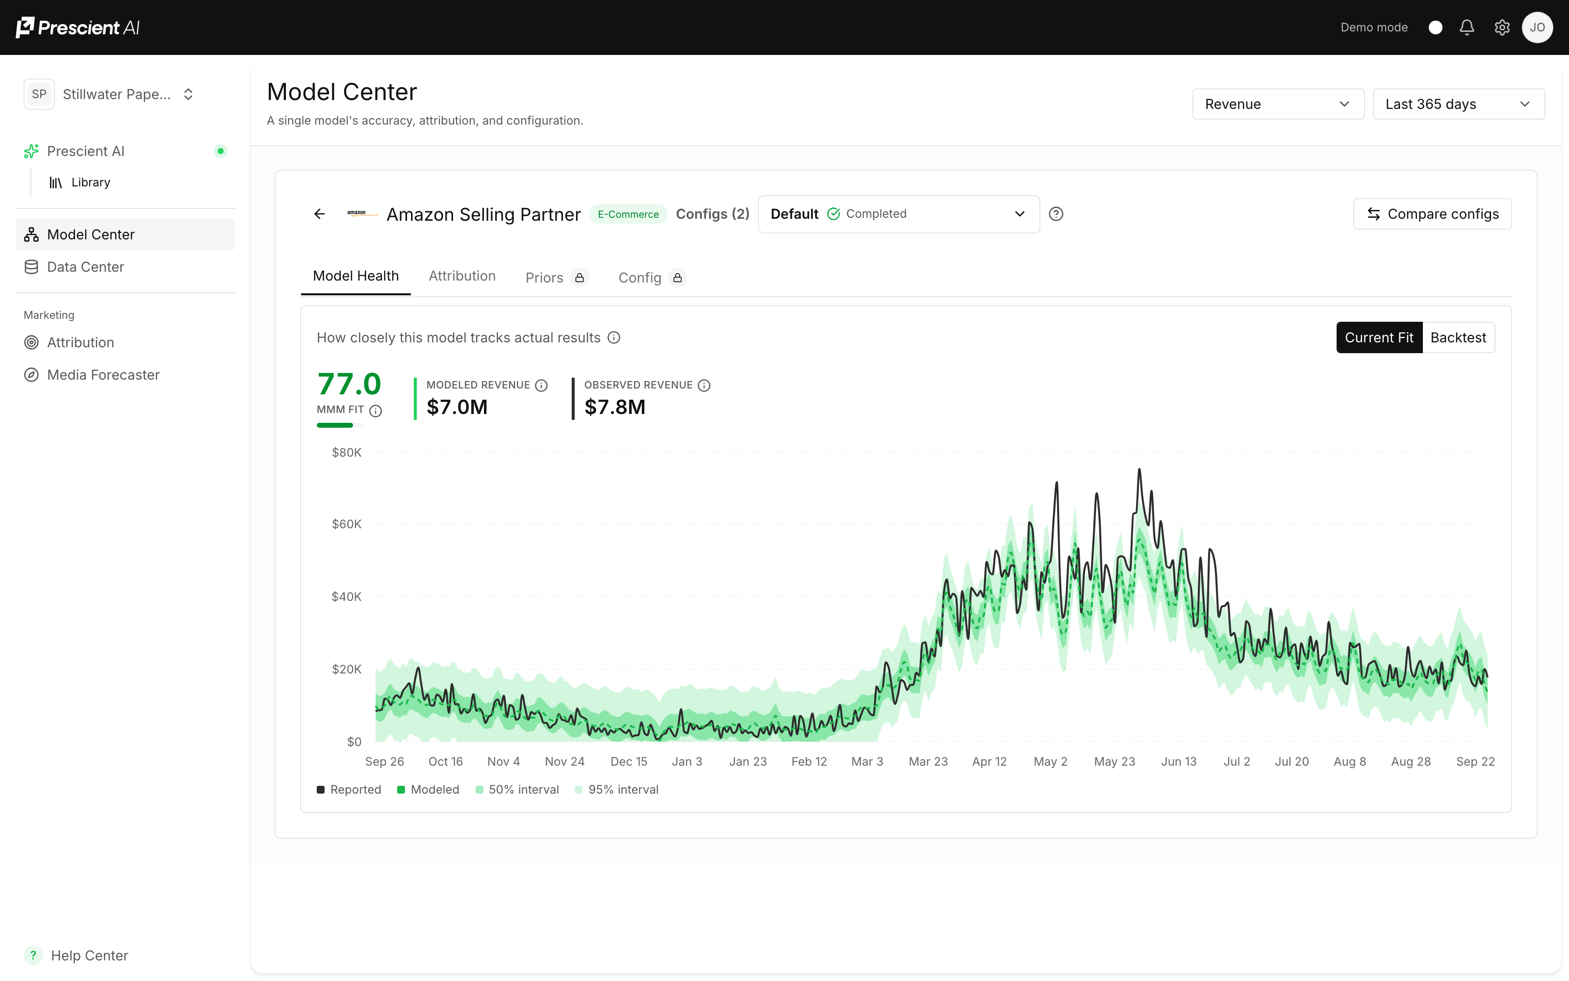Open the settings gear icon
The image size is (1569, 981).
click(x=1501, y=27)
